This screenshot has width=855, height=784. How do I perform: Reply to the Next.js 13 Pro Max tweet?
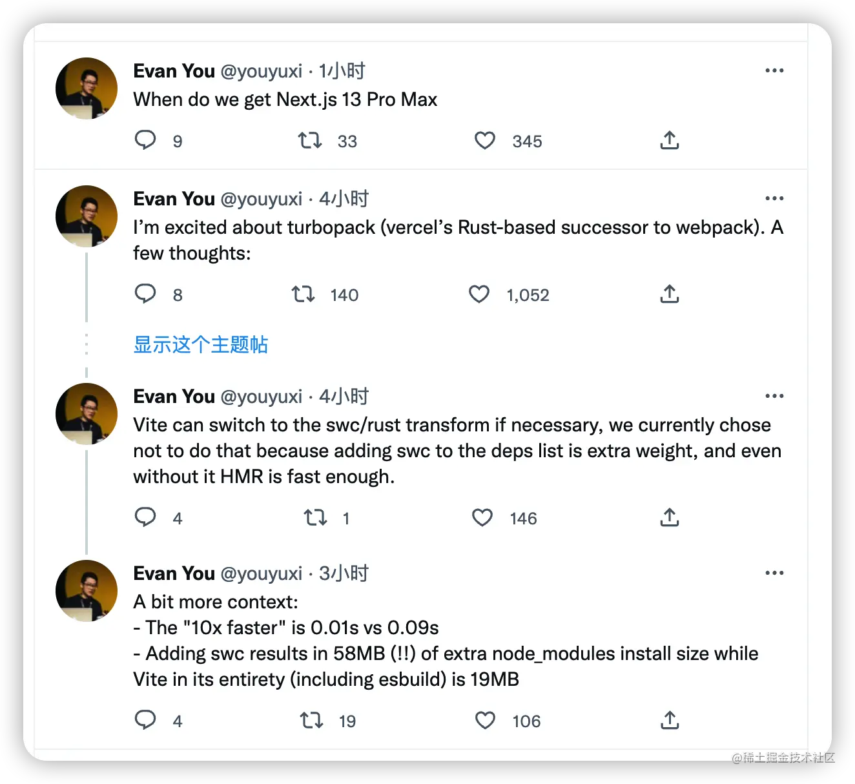point(145,140)
